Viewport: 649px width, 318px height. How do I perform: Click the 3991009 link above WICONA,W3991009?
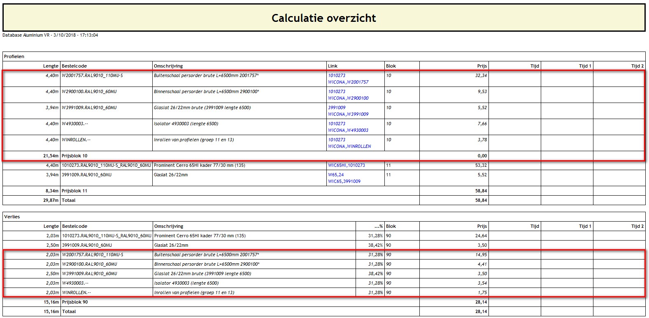[x=337, y=108]
